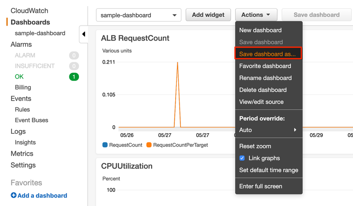
Task: Open Alarms section in sidebar
Action: (21, 45)
